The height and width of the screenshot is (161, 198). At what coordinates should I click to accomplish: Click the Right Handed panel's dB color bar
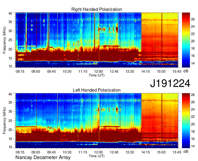pyautogui.click(x=186, y=40)
